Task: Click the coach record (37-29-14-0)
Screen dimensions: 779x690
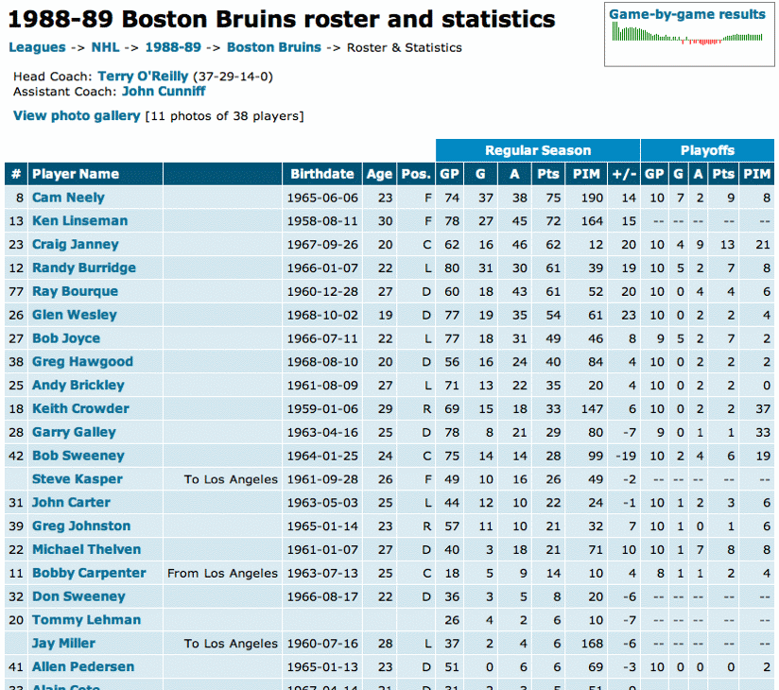Action: coord(233,77)
